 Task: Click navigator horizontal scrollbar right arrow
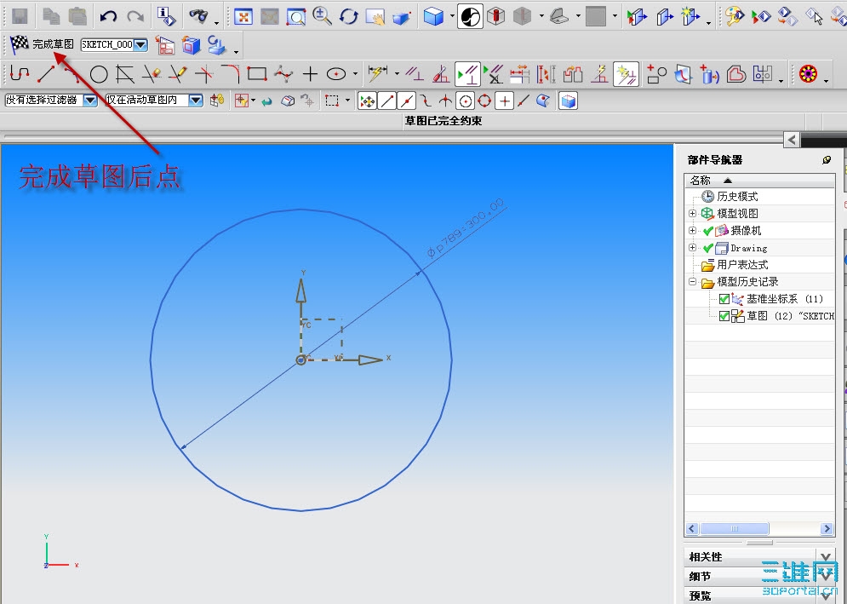point(827,529)
